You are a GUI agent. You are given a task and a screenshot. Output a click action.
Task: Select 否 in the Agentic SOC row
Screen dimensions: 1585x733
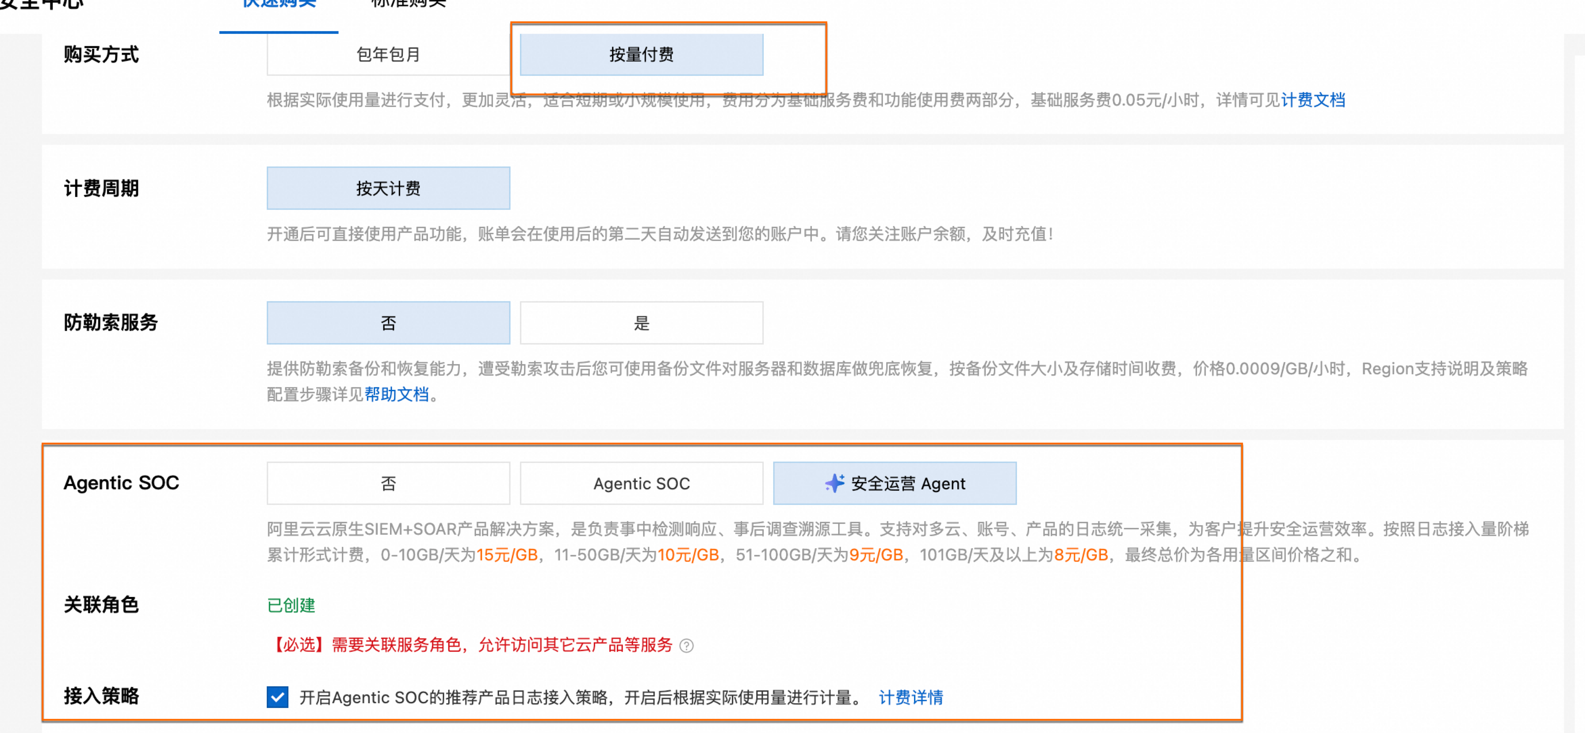tap(388, 483)
